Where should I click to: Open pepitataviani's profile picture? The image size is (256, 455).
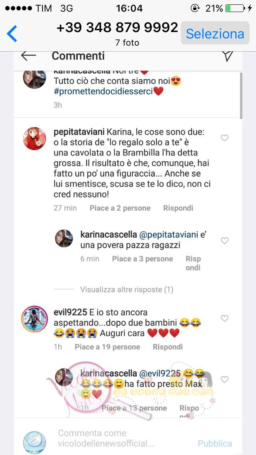(34, 139)
